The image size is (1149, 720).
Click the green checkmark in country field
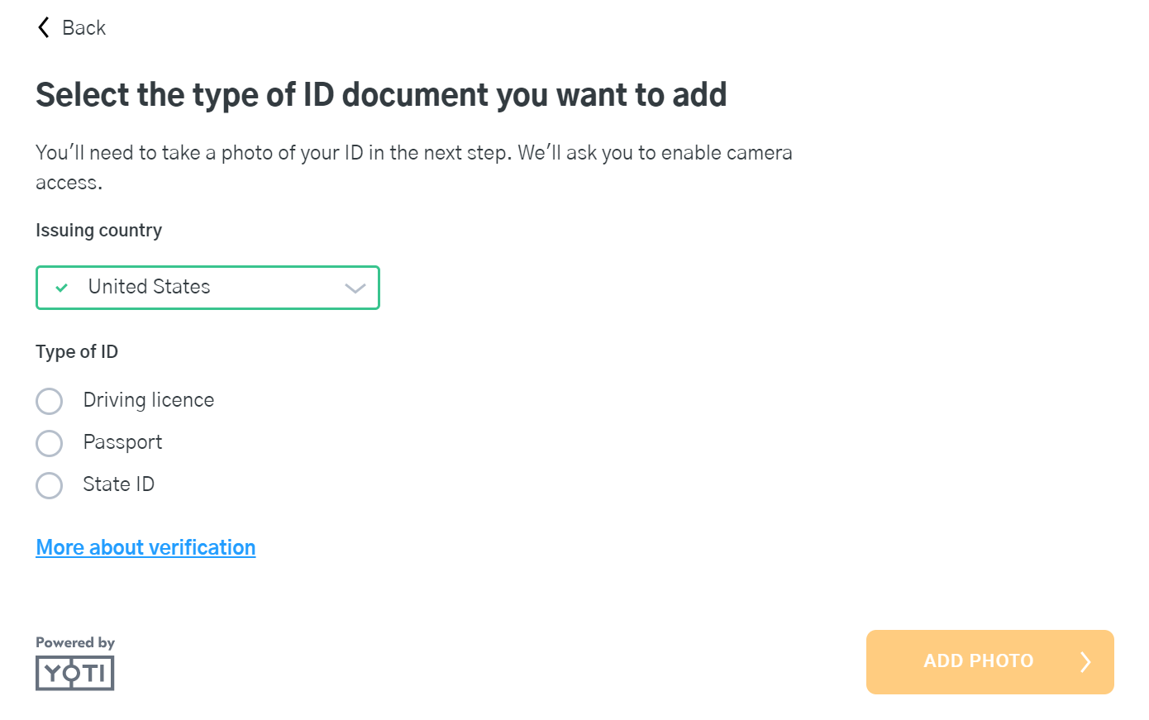click(61, 288)
